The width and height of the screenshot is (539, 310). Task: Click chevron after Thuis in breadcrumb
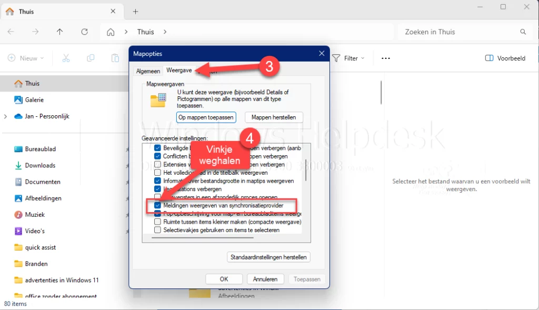click(x=165, y=32)
